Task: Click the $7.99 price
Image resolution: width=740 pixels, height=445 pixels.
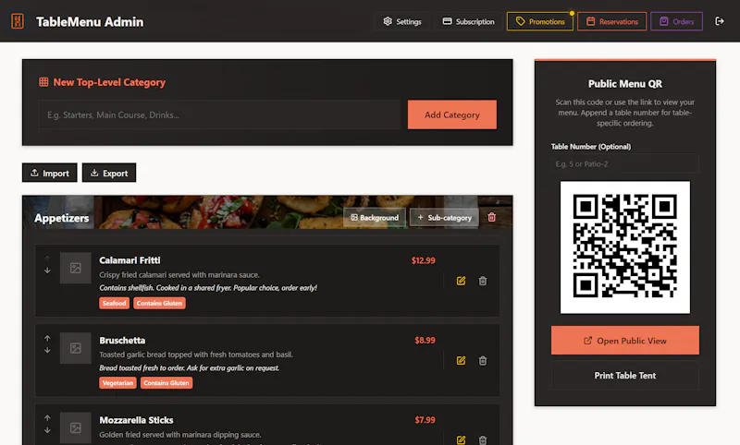Action: point(425,419)
